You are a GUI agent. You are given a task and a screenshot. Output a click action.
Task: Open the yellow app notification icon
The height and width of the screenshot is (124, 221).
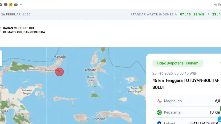(11, 5)
